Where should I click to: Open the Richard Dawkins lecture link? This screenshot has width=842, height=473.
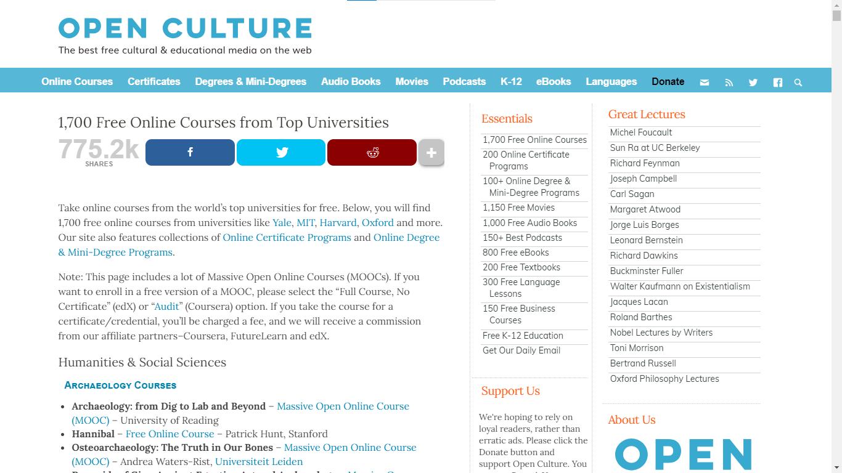(x=644, y=256)
